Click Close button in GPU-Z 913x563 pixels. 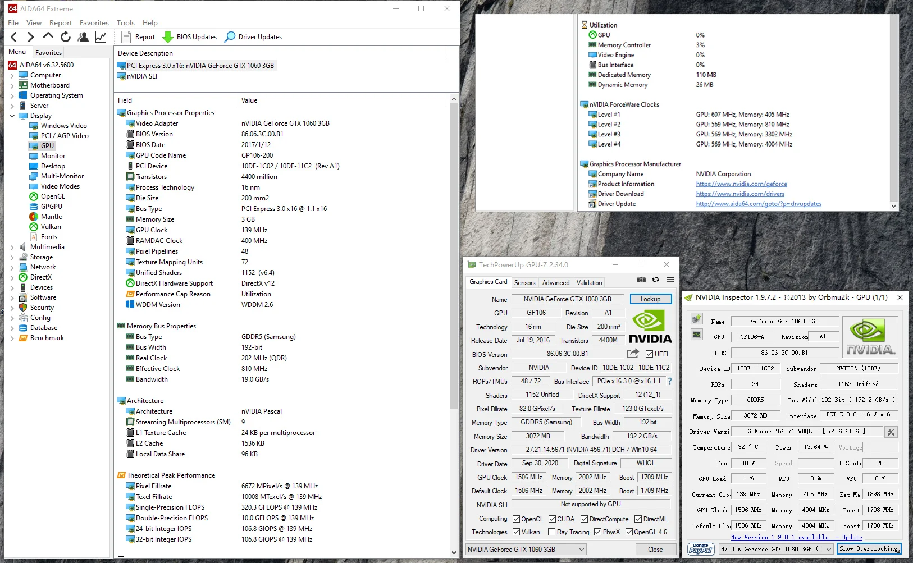655,550
